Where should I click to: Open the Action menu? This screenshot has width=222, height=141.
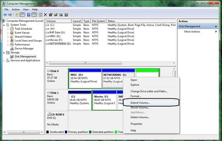pyautogui.click(x=16, y=10)
